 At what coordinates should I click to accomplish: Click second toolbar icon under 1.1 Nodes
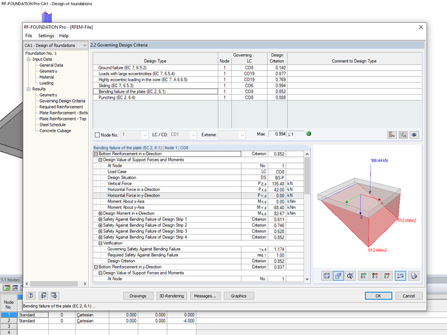pyautogui.click(x=15, y=288)
